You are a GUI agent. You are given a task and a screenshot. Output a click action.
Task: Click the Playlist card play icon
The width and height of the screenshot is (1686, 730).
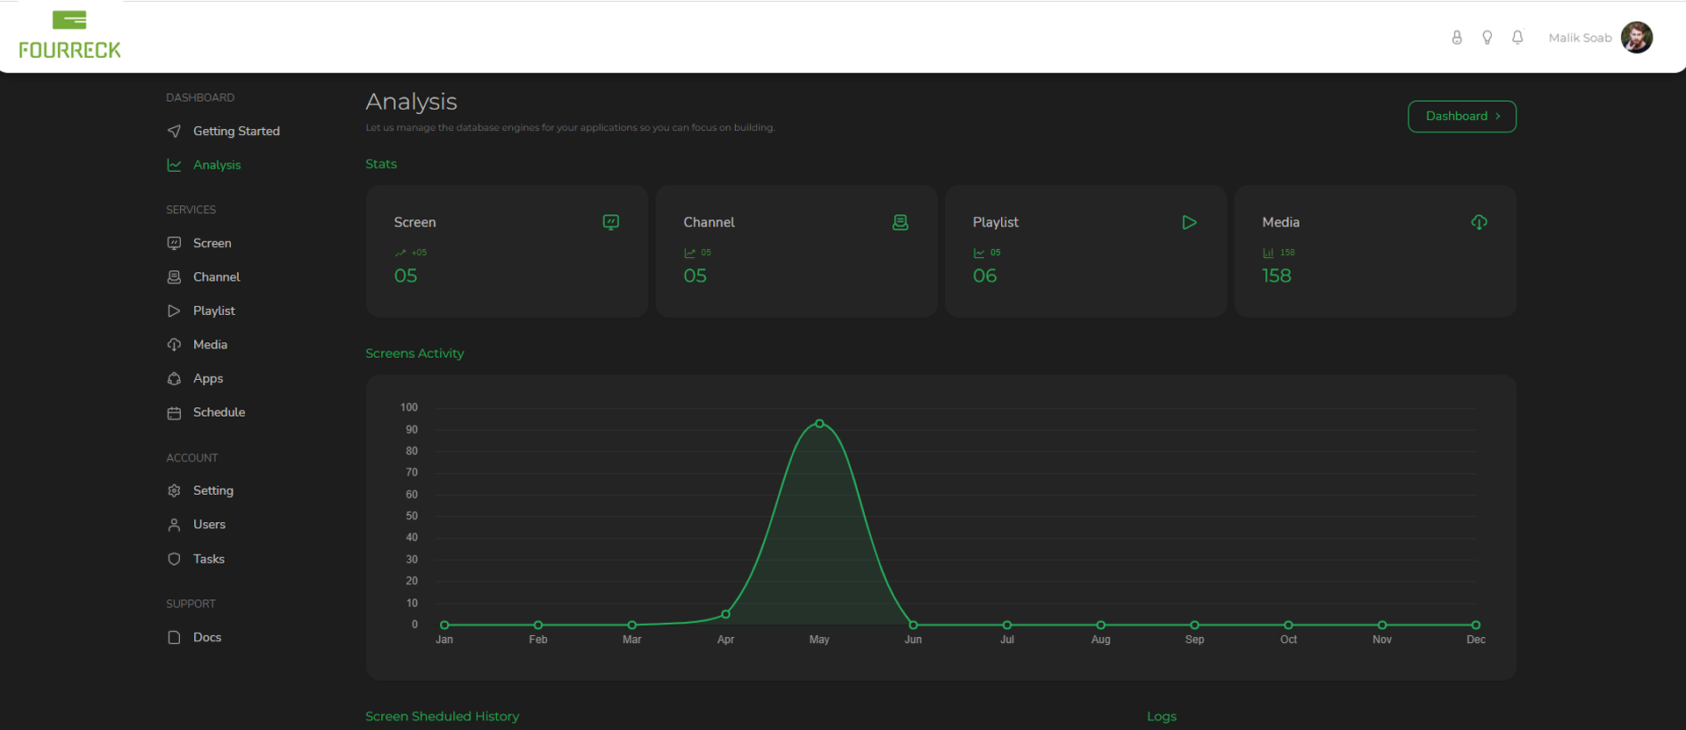tap(1189, 223)
